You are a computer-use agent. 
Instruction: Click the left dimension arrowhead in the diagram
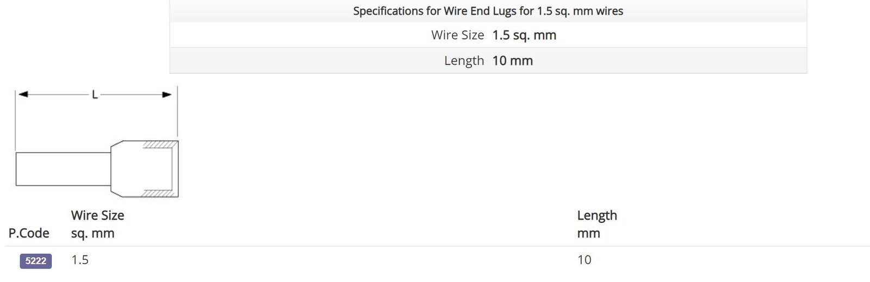click(x=23, y=95)
